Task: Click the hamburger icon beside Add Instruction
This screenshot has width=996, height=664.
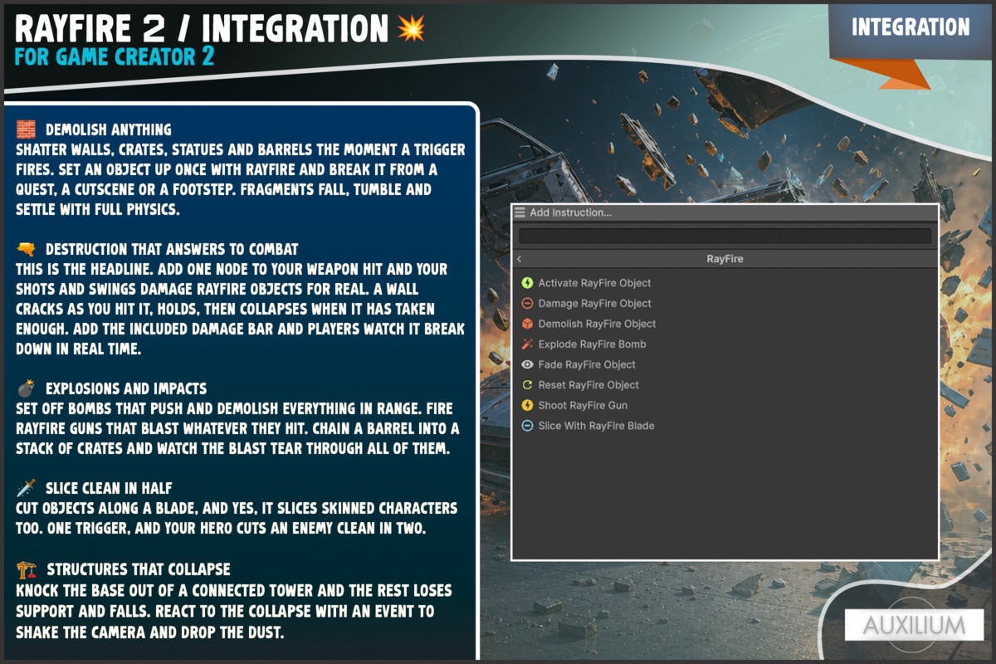Action: (x=520, y=212)
